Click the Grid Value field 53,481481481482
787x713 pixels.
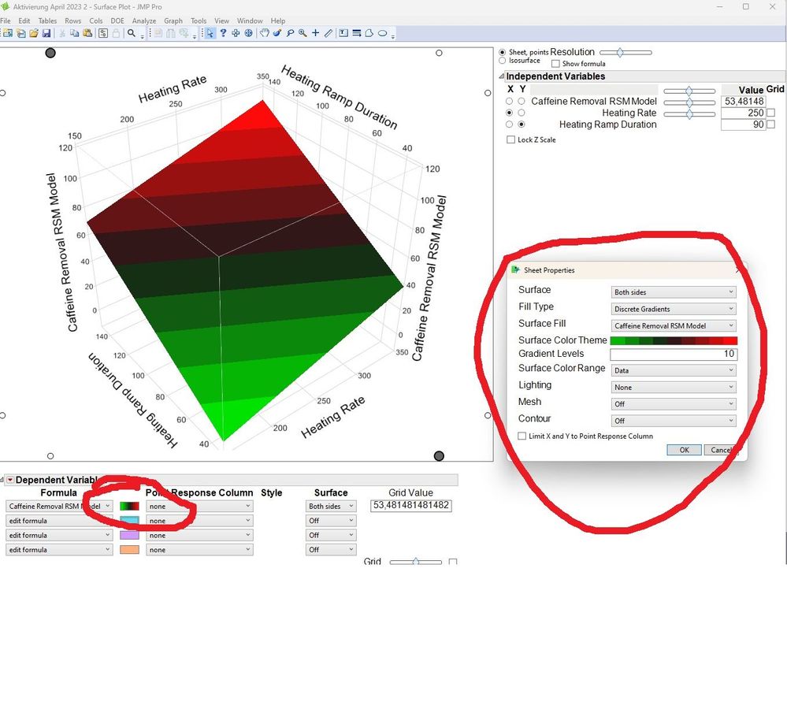[x=411, y=505]
